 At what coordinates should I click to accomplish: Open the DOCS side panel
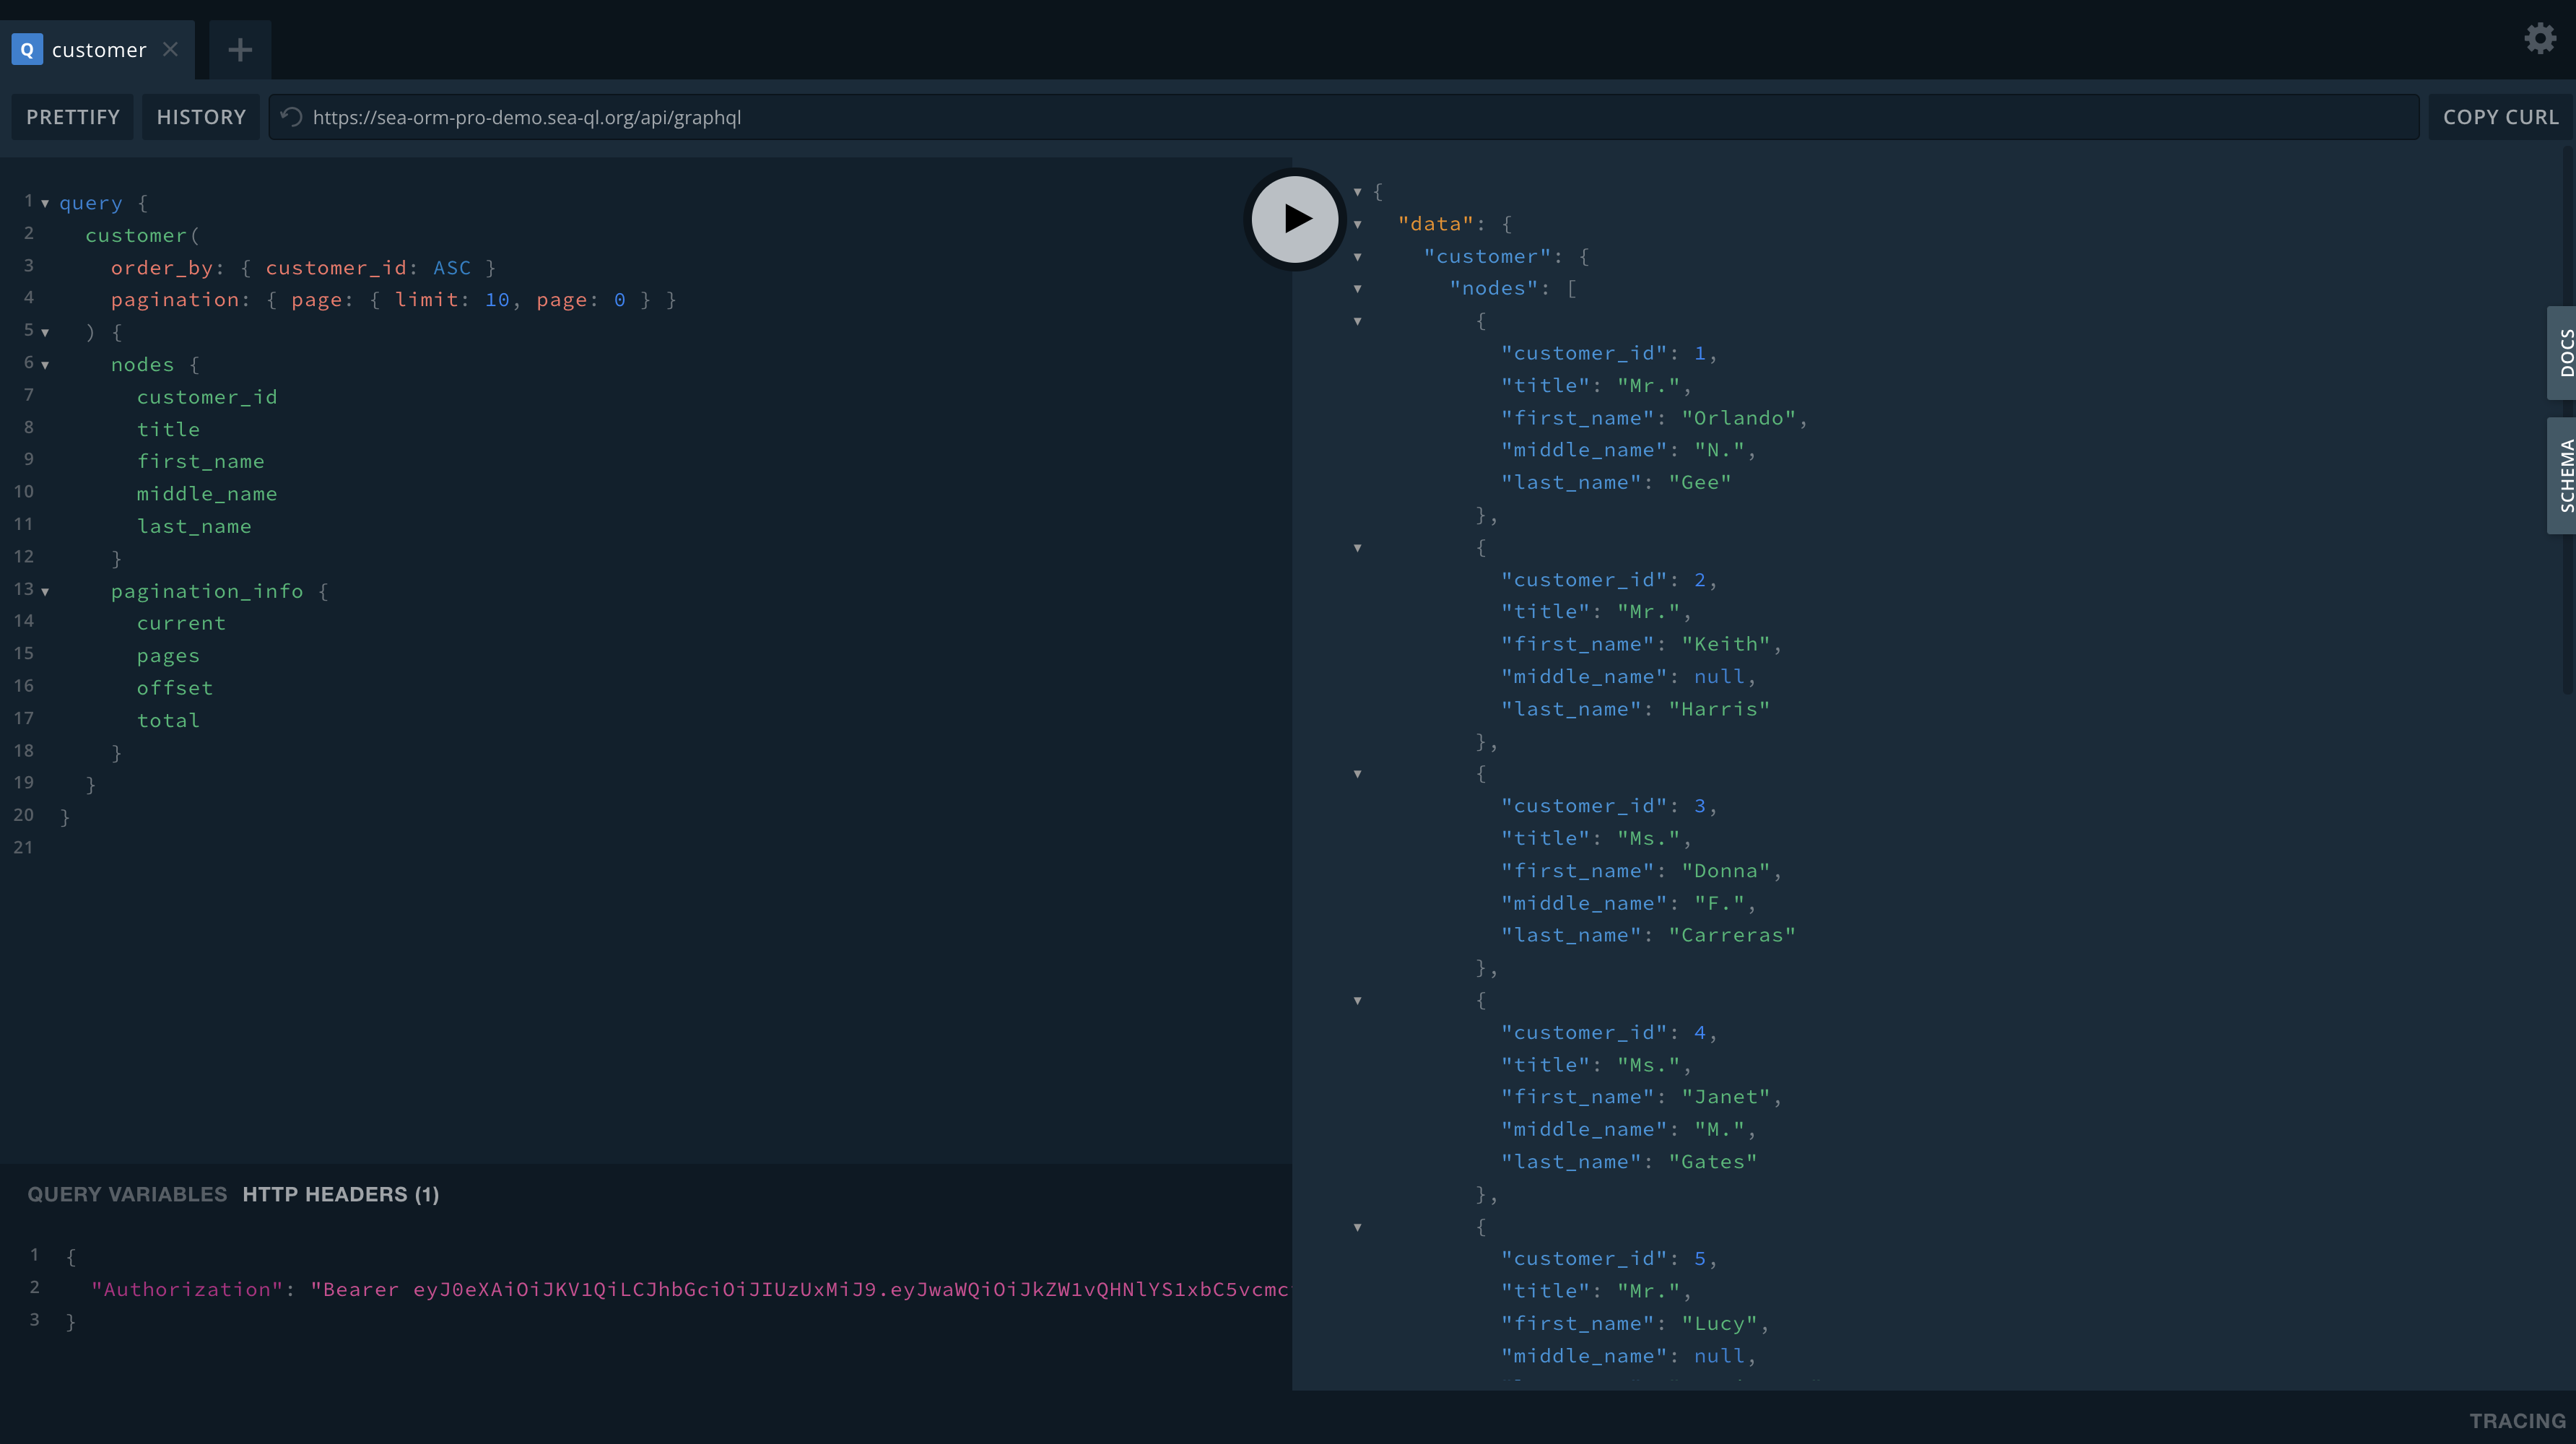pyautogui.click(x=2563, y=353)
